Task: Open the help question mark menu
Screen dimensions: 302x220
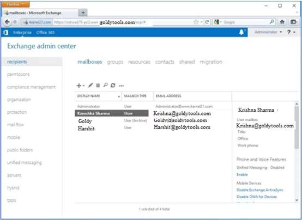Action: click(x=291, y=32)
